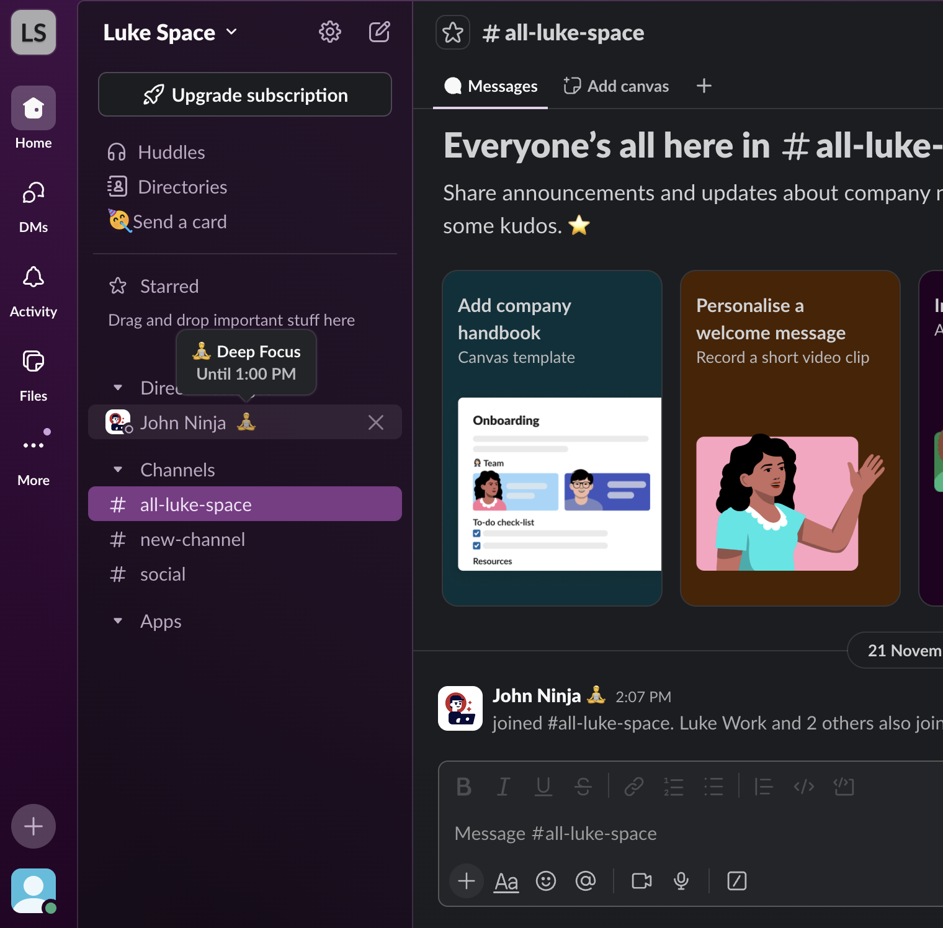Expand the Luke Space workspace menu
The image size is (943, 928).
click(x=232, y=32)
